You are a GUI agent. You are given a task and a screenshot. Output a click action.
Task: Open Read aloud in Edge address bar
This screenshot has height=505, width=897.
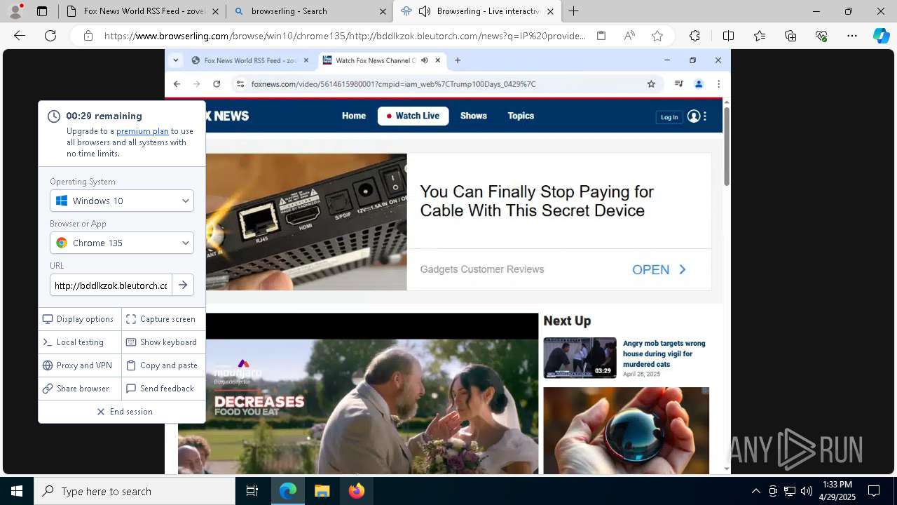[629, 36]
